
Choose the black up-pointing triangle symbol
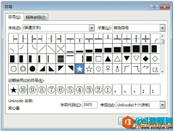[x=108, y=59]
